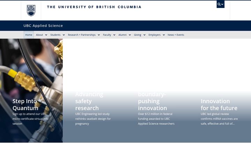
Task: Open the Employers menu item
Action: pyautogui.click(x=154, y=35)
